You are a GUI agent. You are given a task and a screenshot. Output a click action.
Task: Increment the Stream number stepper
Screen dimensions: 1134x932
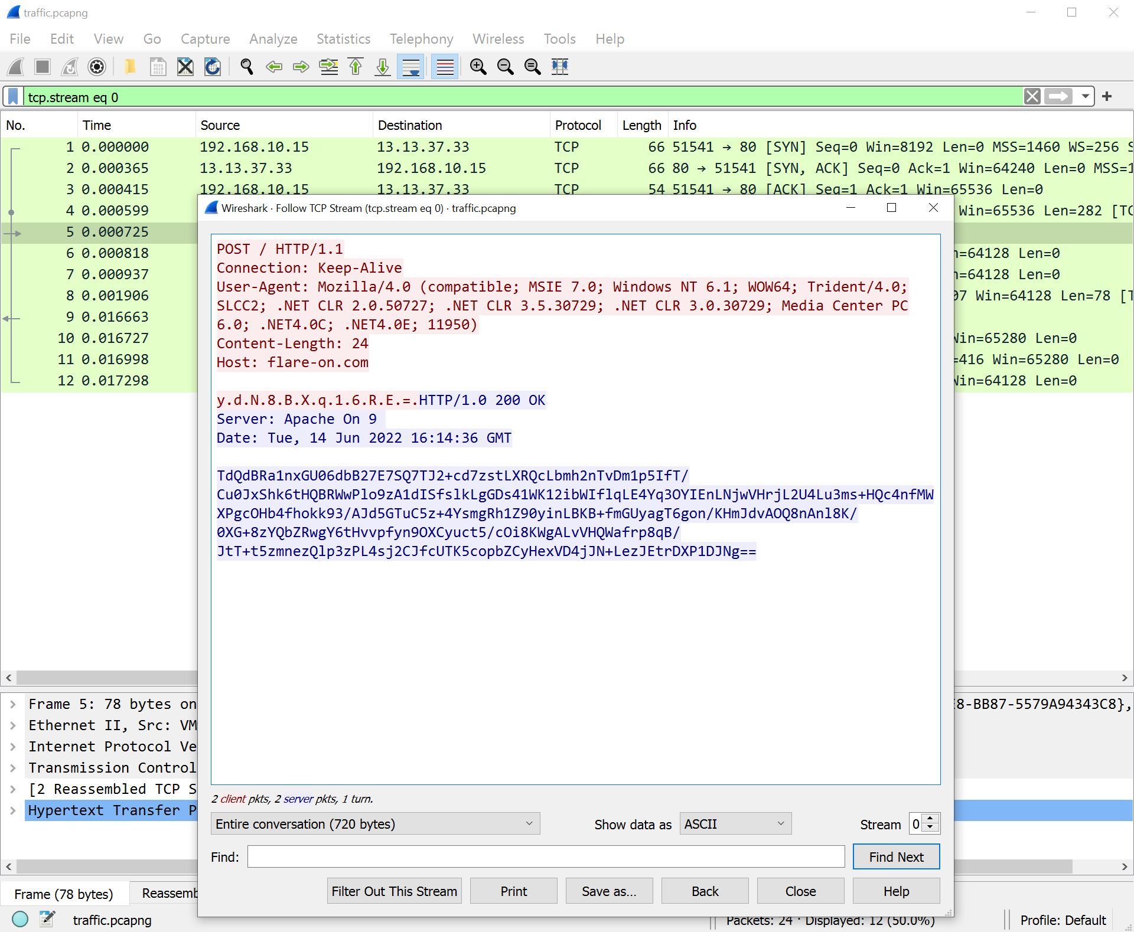[x=930, y=819]
